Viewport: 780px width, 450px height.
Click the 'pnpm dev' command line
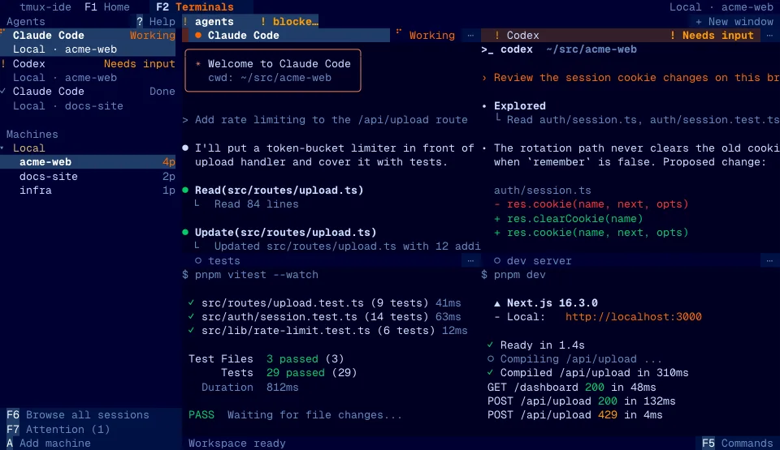pos(513,275)
